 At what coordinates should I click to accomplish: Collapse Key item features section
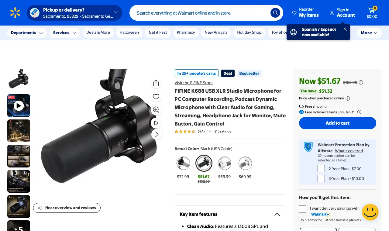pyautogui.click(x=277, y=214)
